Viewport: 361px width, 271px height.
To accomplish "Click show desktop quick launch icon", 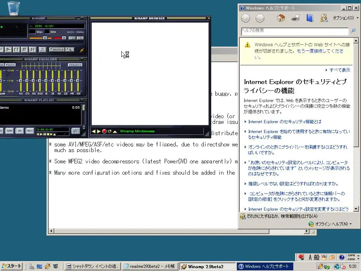I will click(39, 267).
